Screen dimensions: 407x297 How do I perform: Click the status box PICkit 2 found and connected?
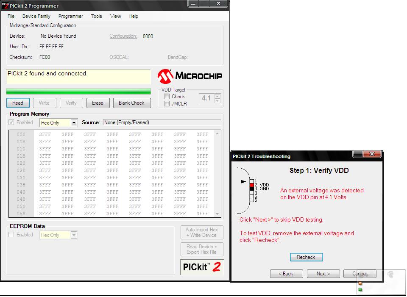78,77
